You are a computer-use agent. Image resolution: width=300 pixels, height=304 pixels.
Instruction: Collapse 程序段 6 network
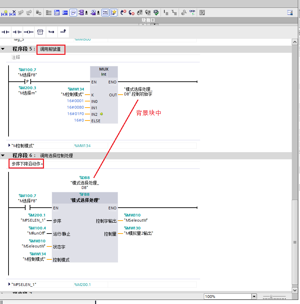click(x=3, y=155)
